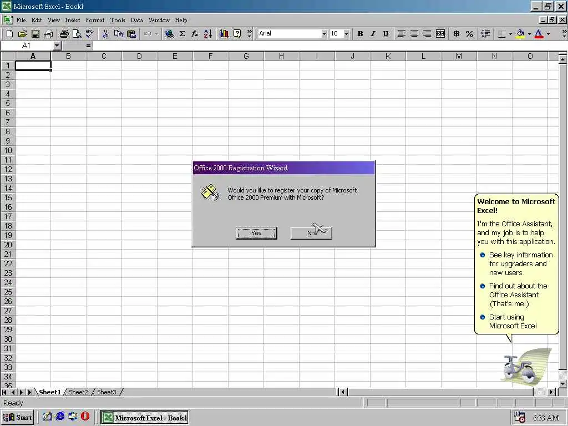Screen dimensions: 568x426
Task: Click the Microsoft Excel - Book1 taskbar button
Action: 145,417
